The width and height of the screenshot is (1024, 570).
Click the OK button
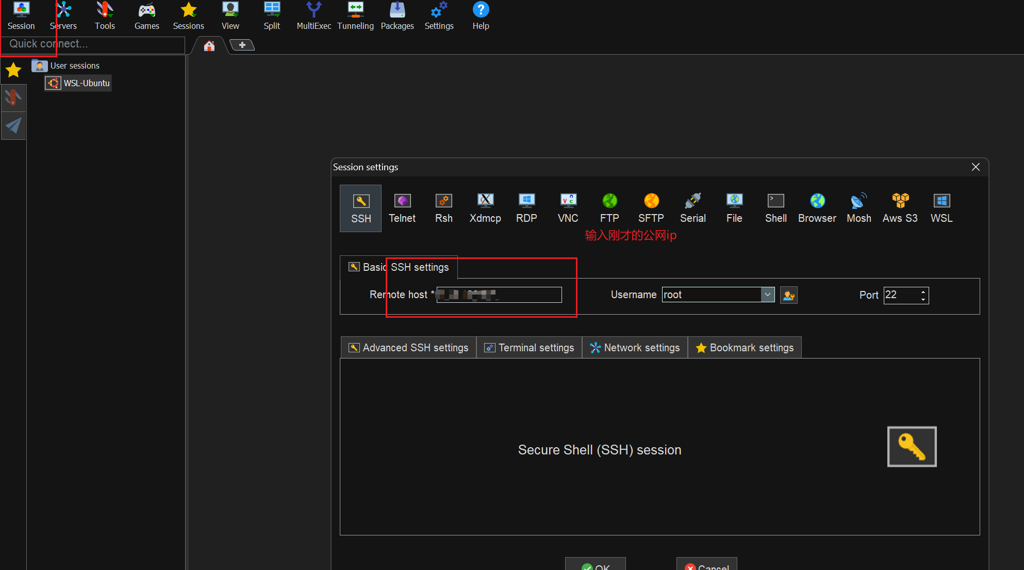pyautogui.click(x=596, y=565)
